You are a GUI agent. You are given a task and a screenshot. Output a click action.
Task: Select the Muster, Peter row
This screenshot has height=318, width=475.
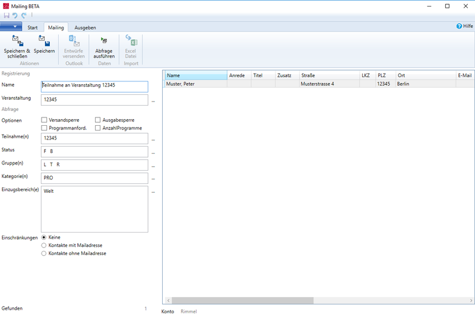[319, 84]
